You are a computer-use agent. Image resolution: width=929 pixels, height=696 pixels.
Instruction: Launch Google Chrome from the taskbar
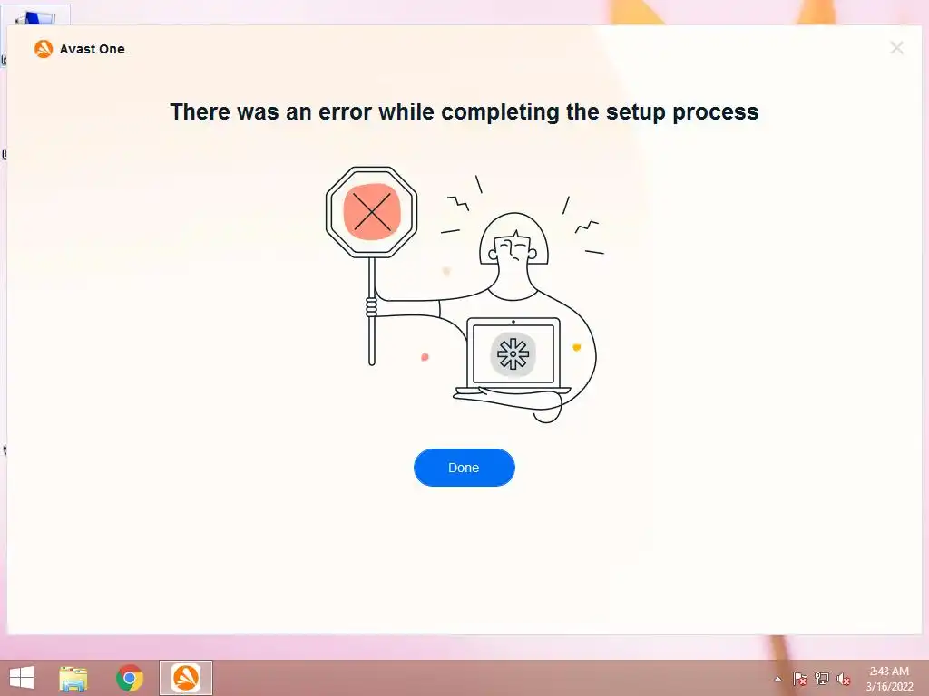tap(130, 678)
